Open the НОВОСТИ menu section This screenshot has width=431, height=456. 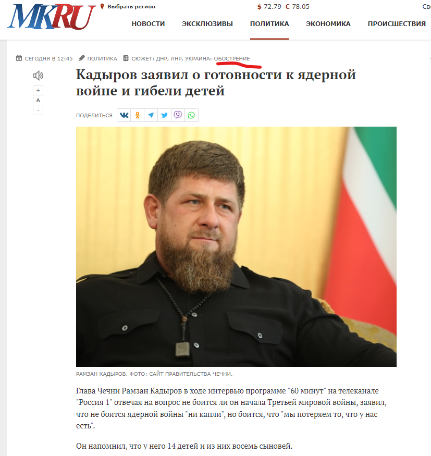click(x=148, y=24)
